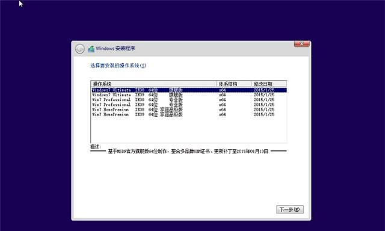Click the date of HomePremium IE09 row

[264, 115]
